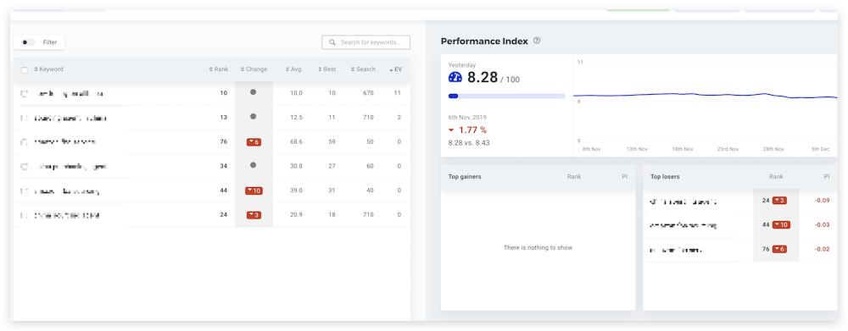Sort table by Search column
848x331 pixels.
click(363, 69)
